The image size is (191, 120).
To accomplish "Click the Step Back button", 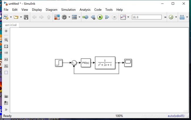I will (x=93, y=17).
